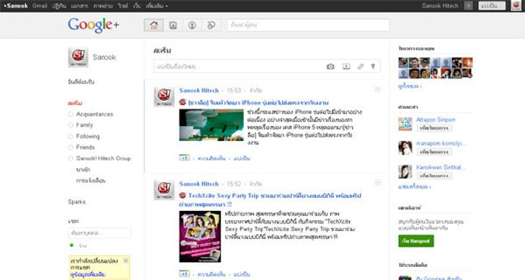Click Sanook Hitech profile avatar in sidebar
The width and height of the screenshot is (525, 280).
78,57
